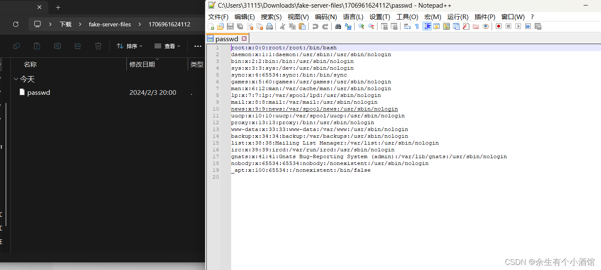Image resolution: width=601 pixels, height=270 pixels.
Task: Expand chevron before fake-server-files in address bar
Action: (x=80, y=24)
